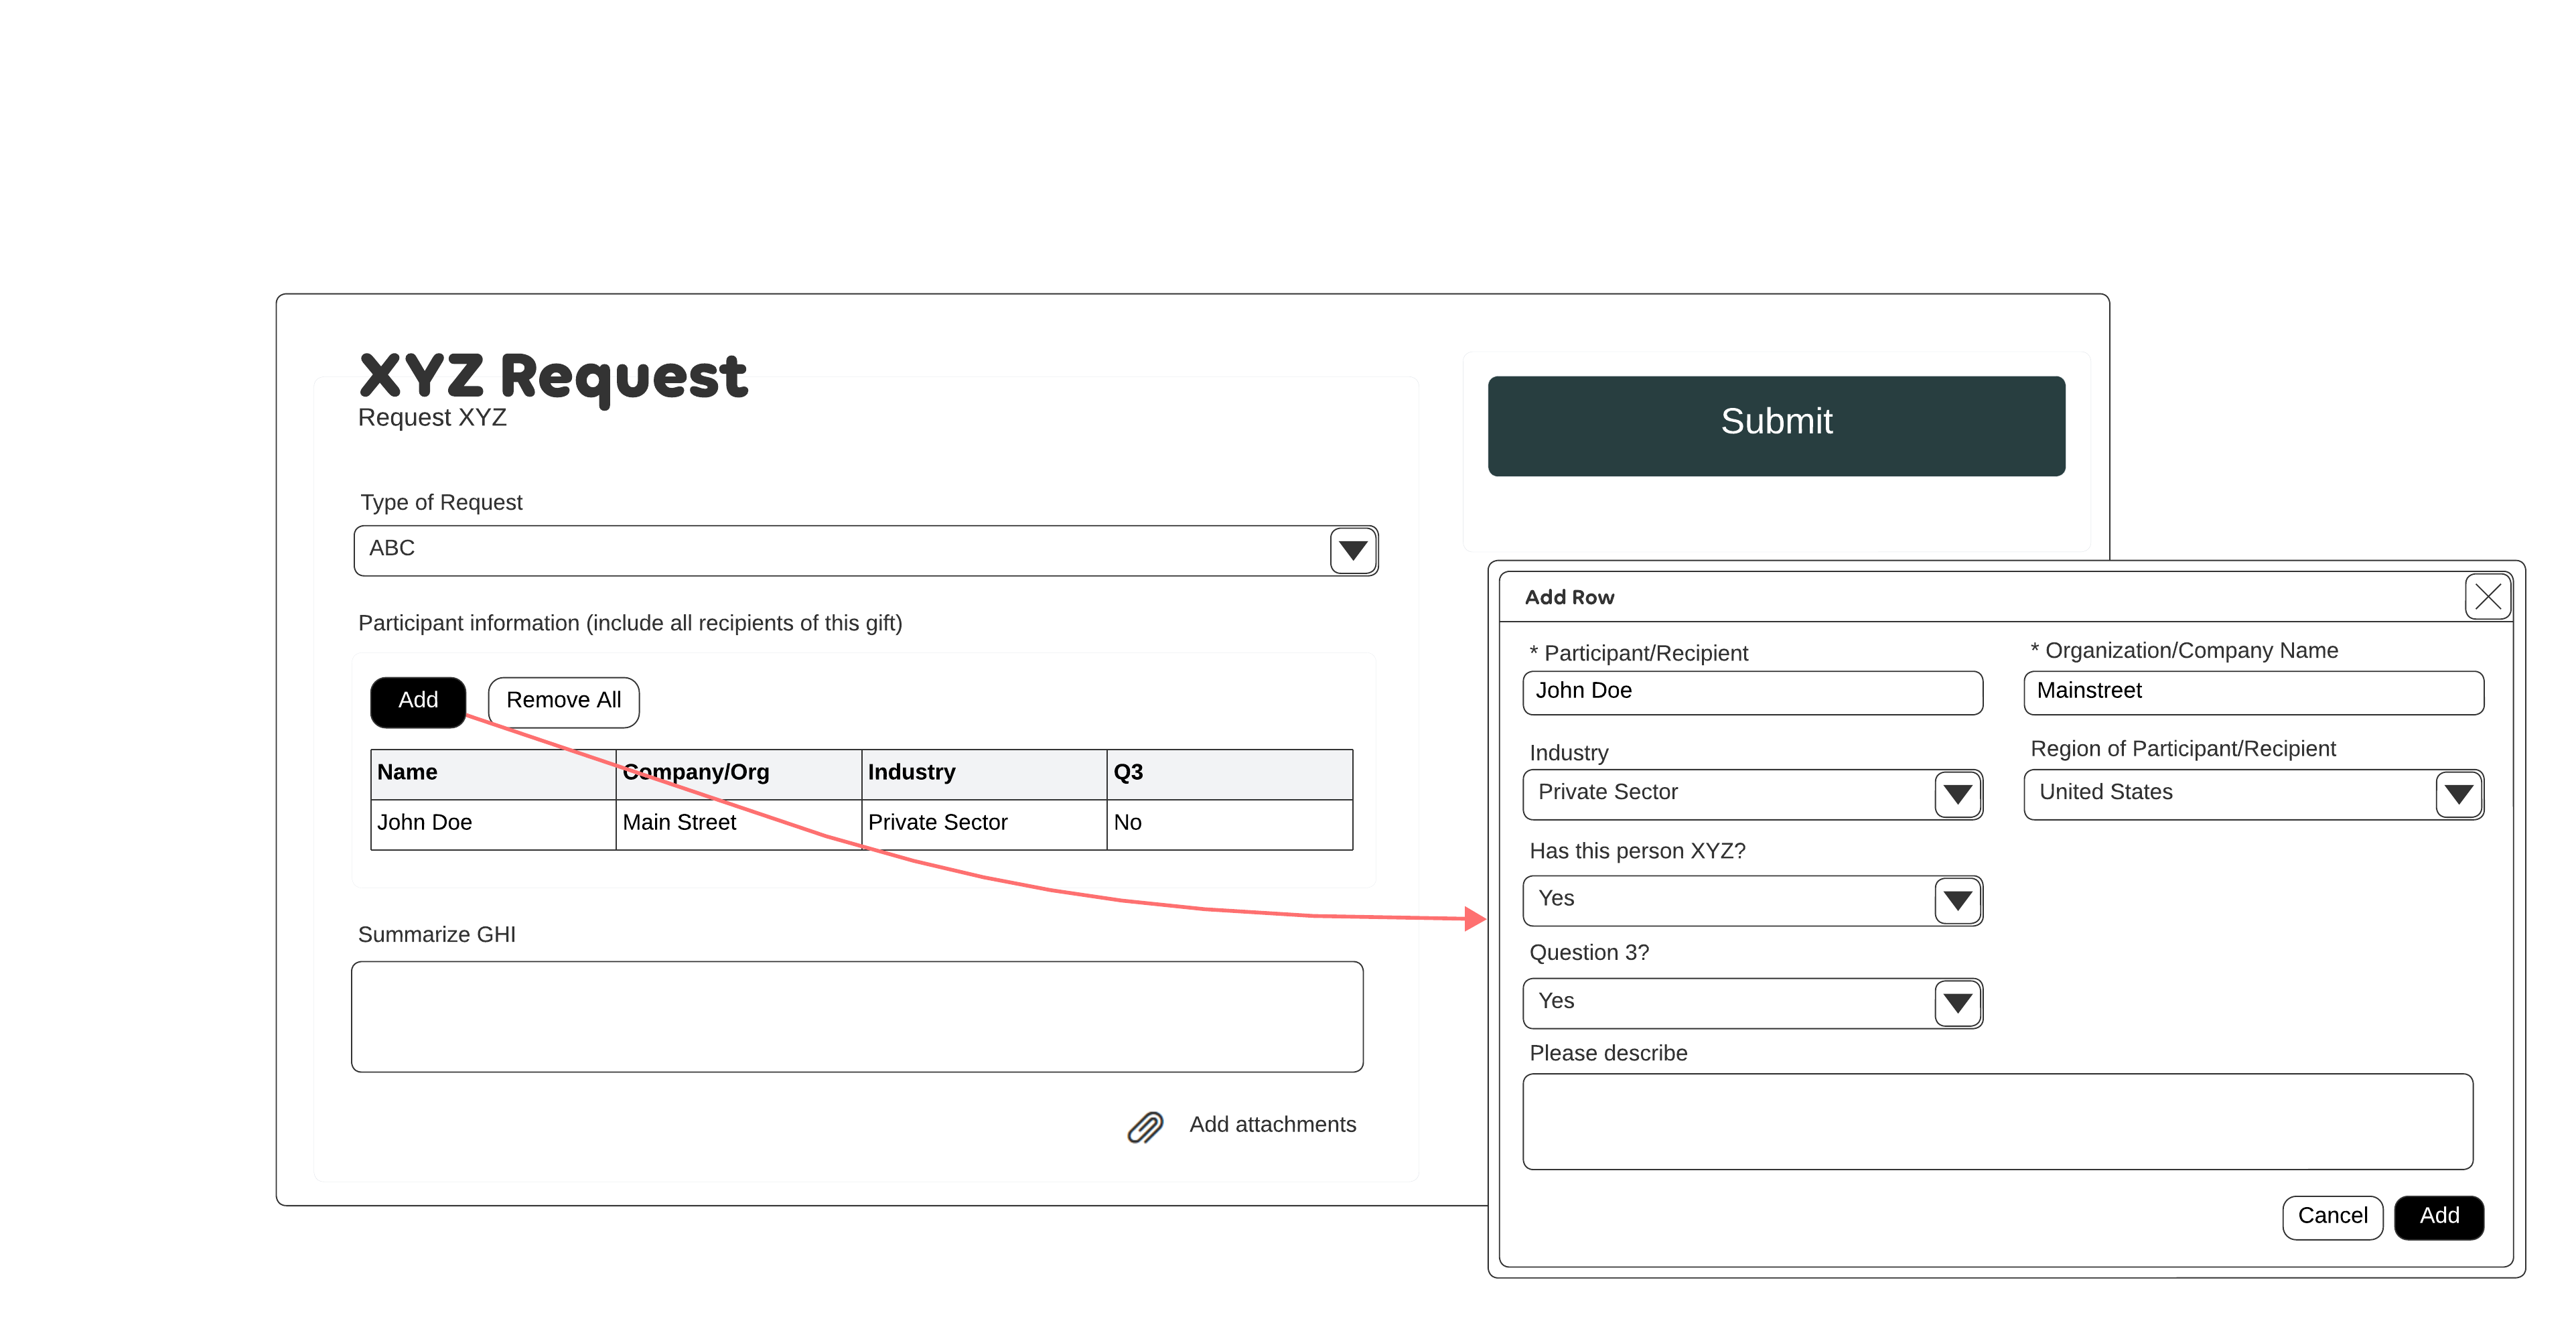
Task: Confirm with the dialog Add button
Action: [x=2439, y=1216]
